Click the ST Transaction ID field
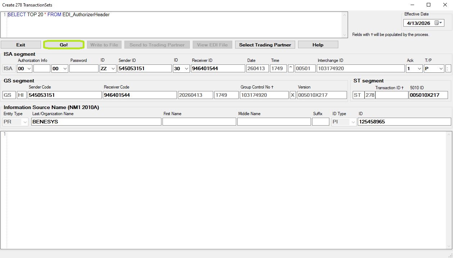This screenshot has height=258, width=453. tap(392, 95)
